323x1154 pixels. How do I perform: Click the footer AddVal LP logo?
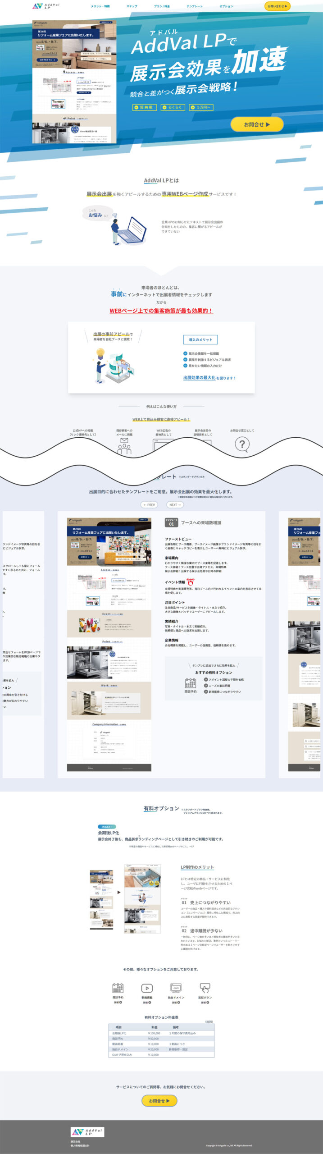coord(87,1131)
